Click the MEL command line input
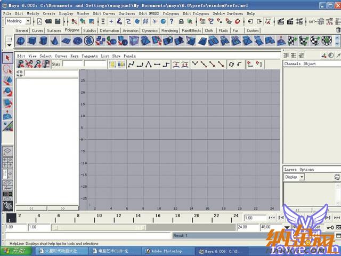341x256 pixels. [88, 236]
